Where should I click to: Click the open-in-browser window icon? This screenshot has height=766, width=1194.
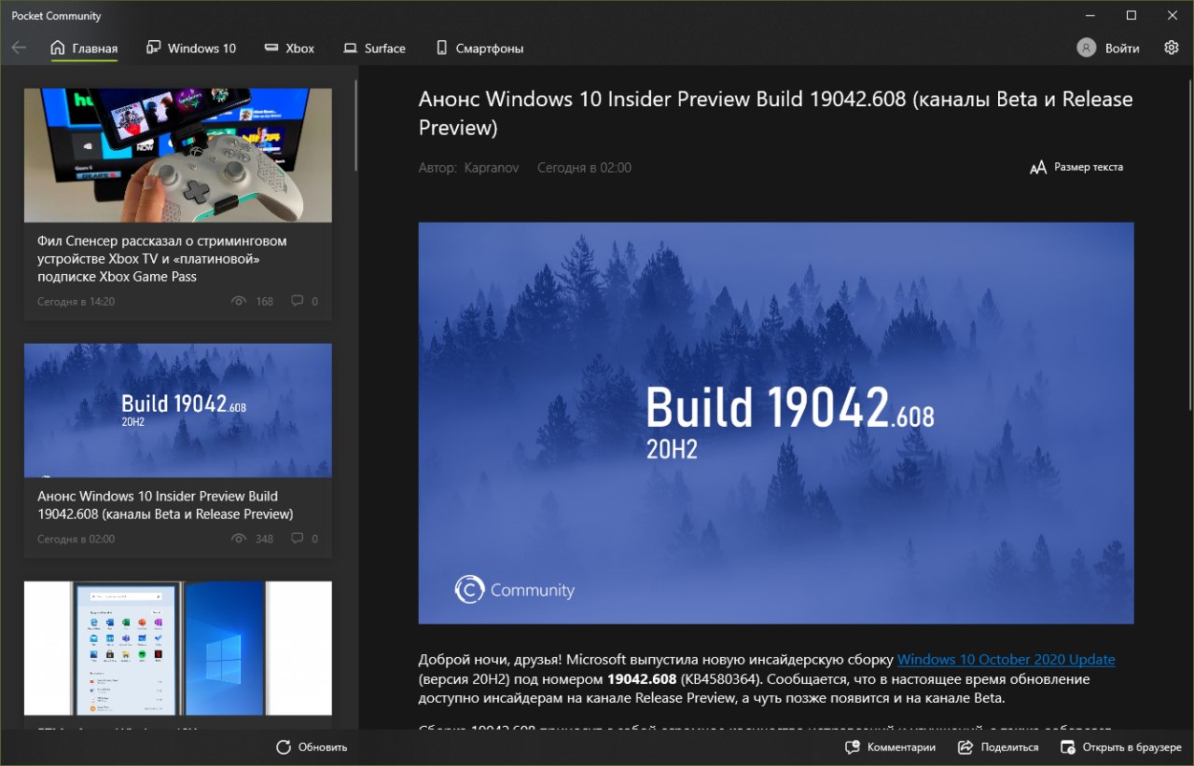pyautogui.click(x=1068, y=747)
